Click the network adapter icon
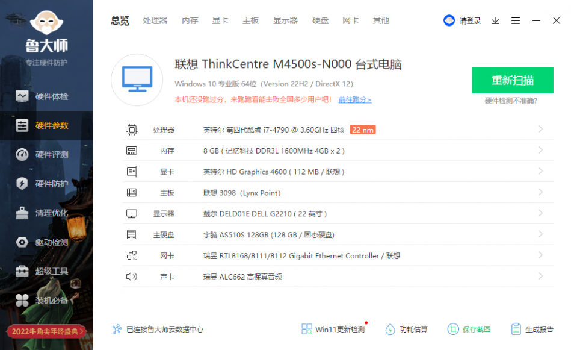 (x=132, y=255)
